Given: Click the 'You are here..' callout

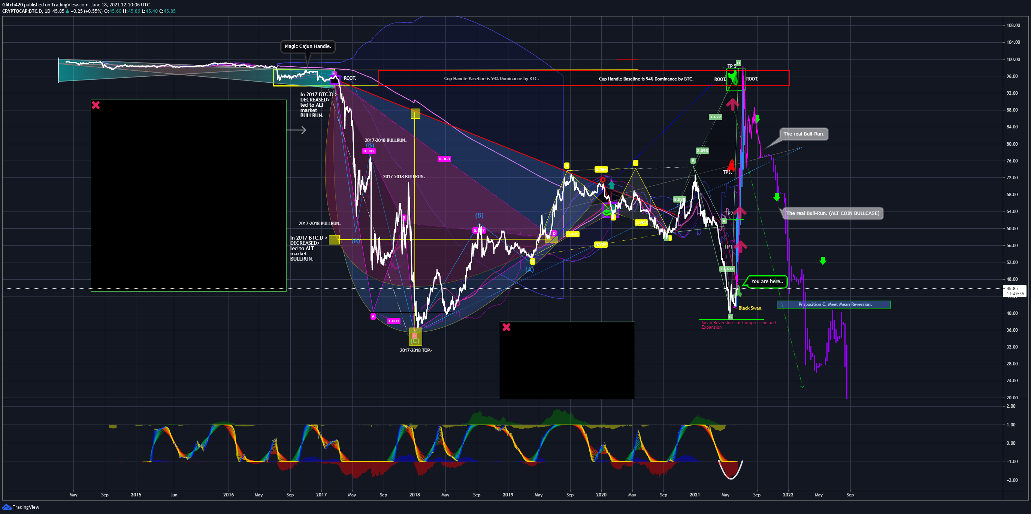Looking at the screenshot, I should (x=767, y=282).
